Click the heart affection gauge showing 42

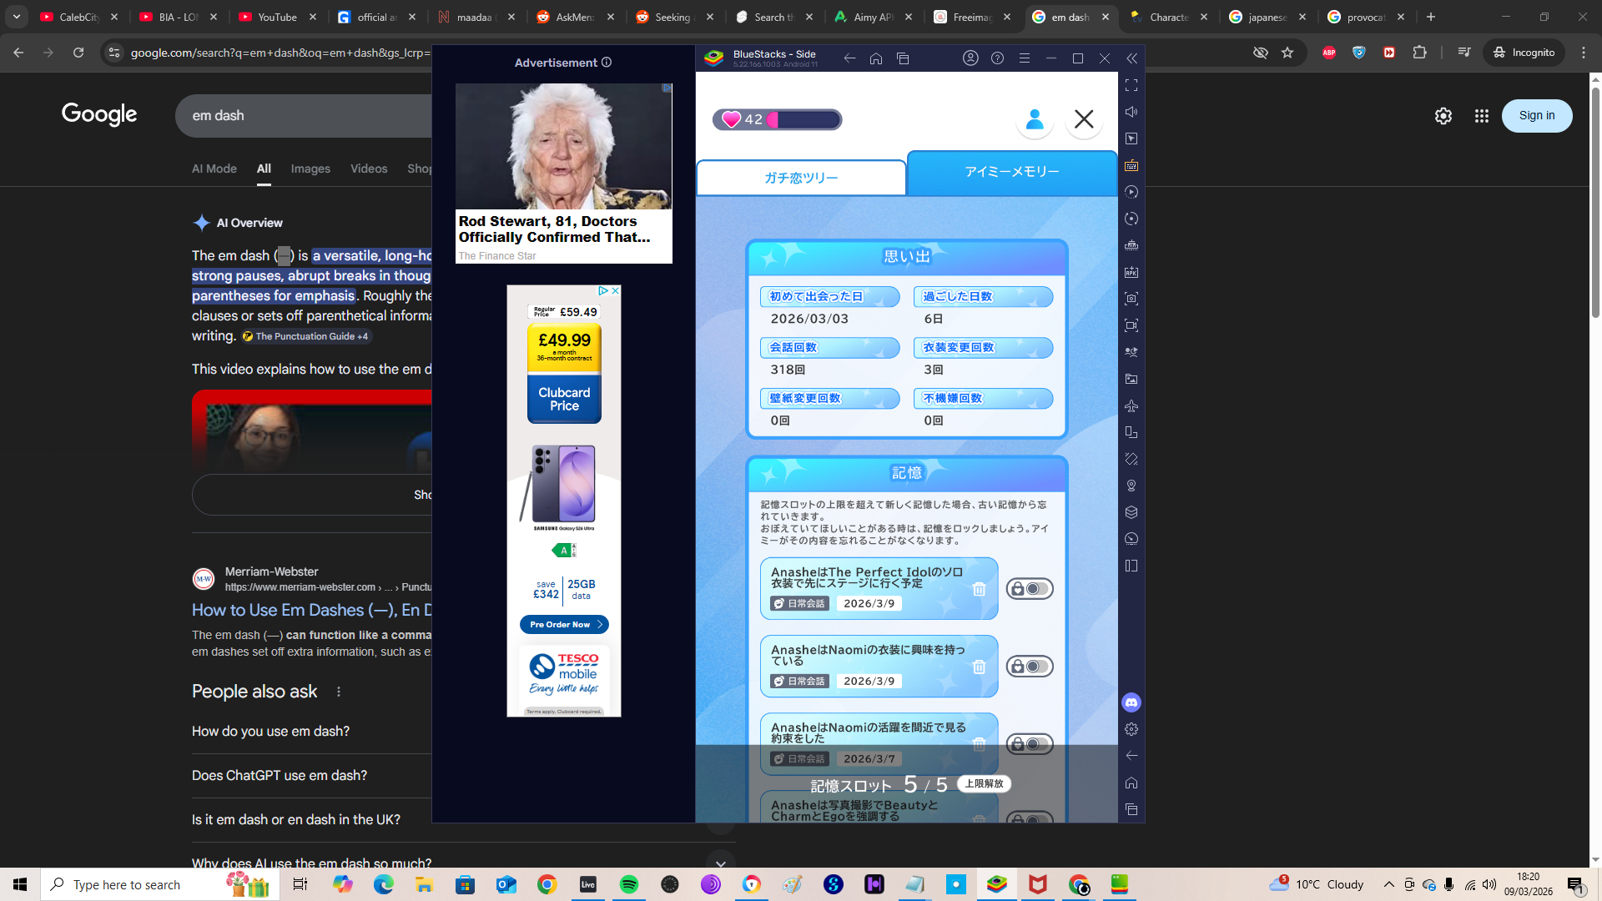pyautogui.click(x=777, y=119)
